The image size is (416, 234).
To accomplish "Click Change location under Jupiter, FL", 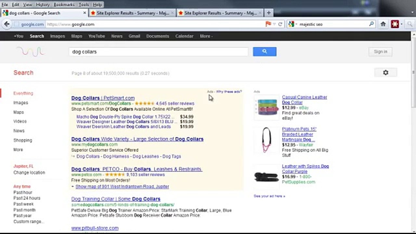I will (29, 173).
